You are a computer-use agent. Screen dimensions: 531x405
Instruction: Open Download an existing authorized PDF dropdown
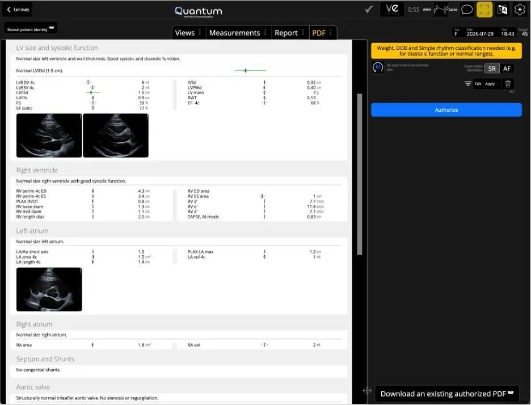446,394
